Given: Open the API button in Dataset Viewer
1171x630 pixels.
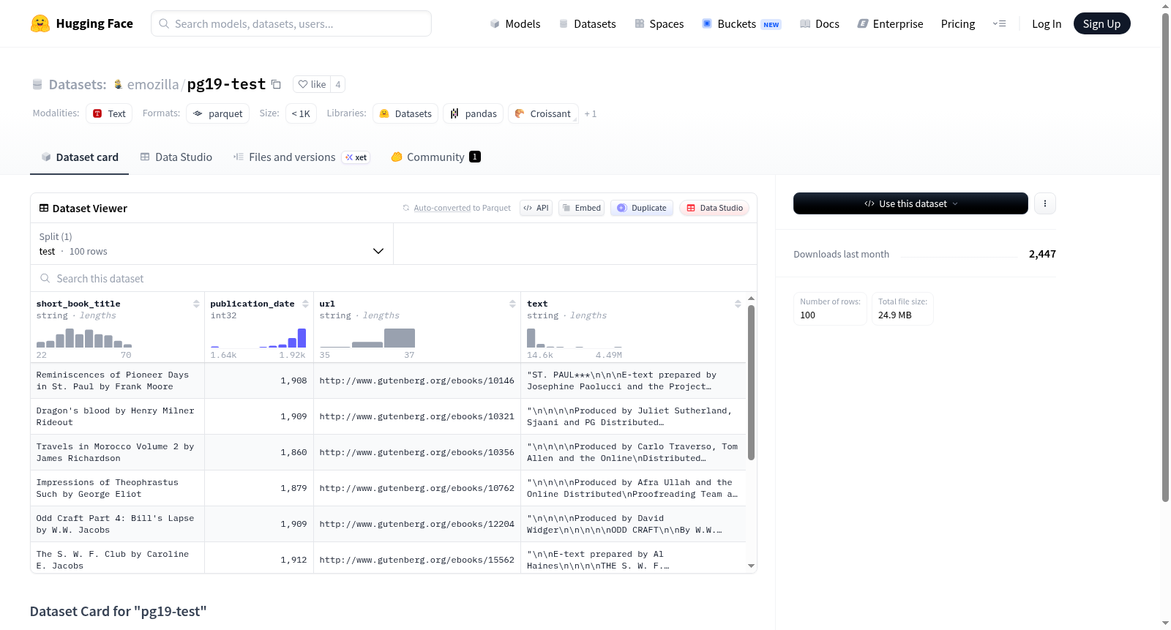Looking at the screenshot, I should pyautogui.click(x=536, y=208).
